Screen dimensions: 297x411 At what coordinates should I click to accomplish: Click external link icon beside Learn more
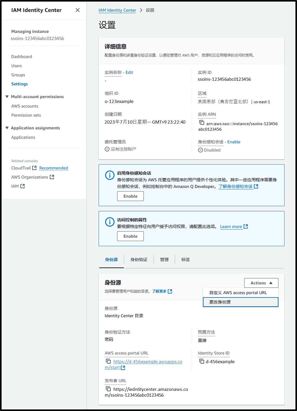[246, 226]
